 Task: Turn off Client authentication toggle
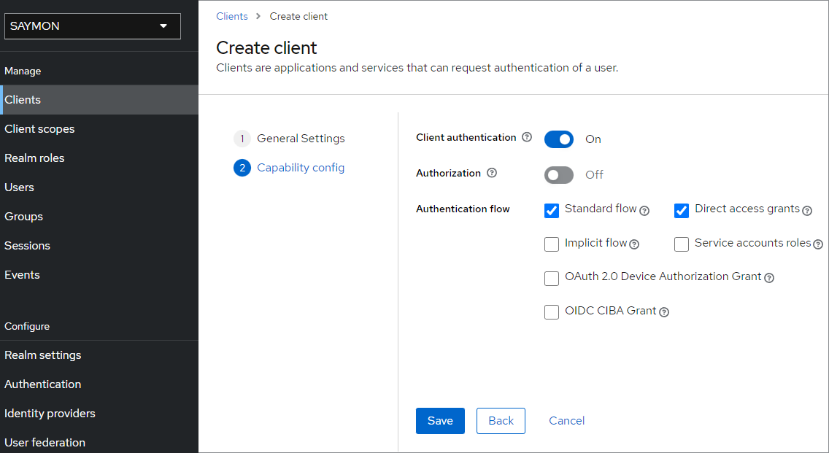tap(559, 139)
